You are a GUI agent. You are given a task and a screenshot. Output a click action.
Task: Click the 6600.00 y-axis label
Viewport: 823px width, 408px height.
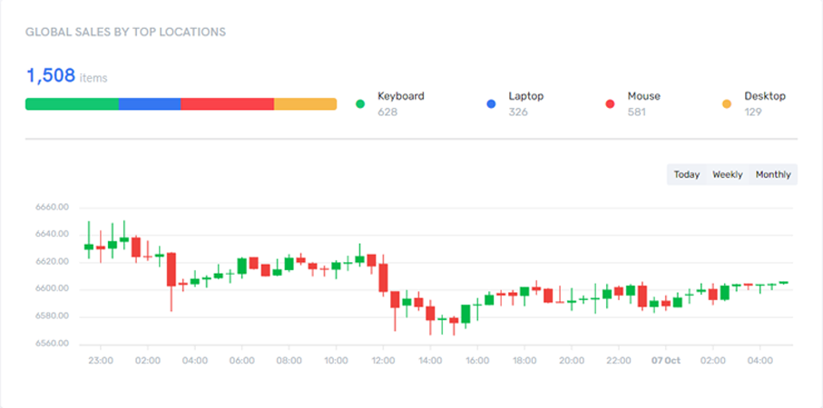(x=52, y=289)
